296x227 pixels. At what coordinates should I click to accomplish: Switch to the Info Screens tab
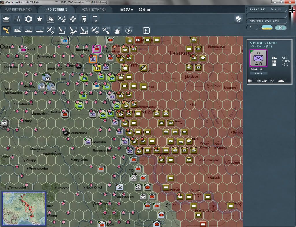pos(56,10)
